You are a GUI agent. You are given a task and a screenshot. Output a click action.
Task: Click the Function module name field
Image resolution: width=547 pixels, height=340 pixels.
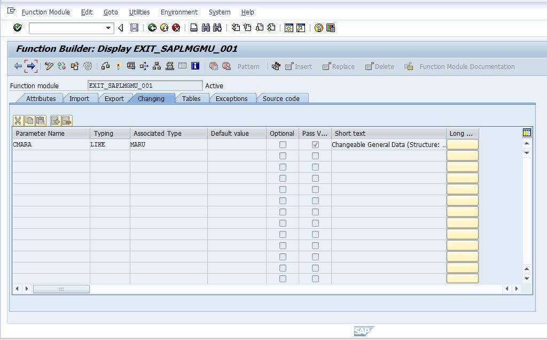click(x=145, y=86)
